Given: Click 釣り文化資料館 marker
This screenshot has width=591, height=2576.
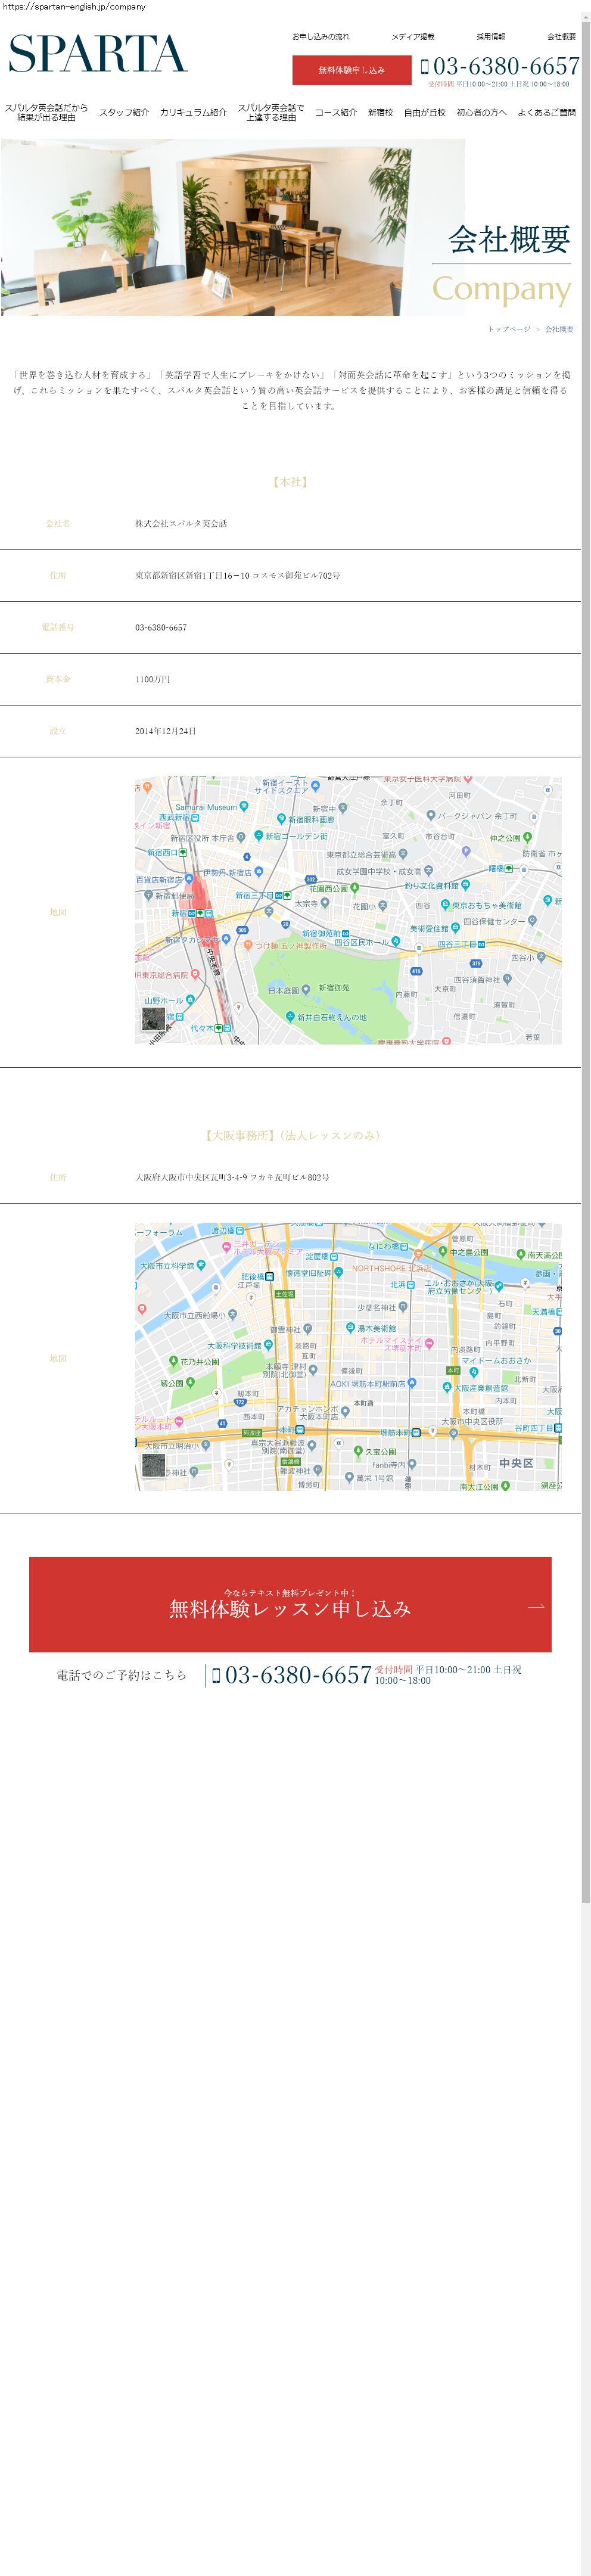Looking at the screenshot, I should (467, 885).
